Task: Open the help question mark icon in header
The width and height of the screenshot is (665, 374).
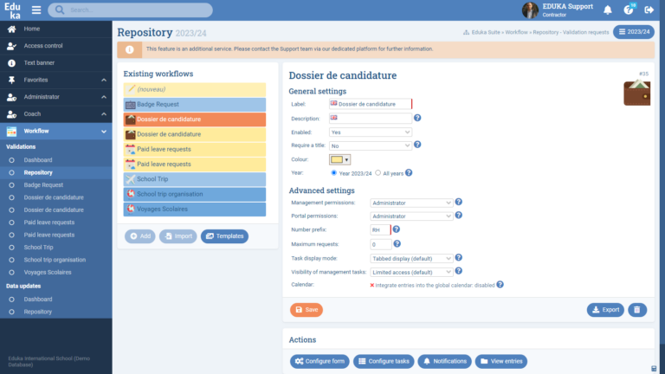Action: tap(629, 10)
